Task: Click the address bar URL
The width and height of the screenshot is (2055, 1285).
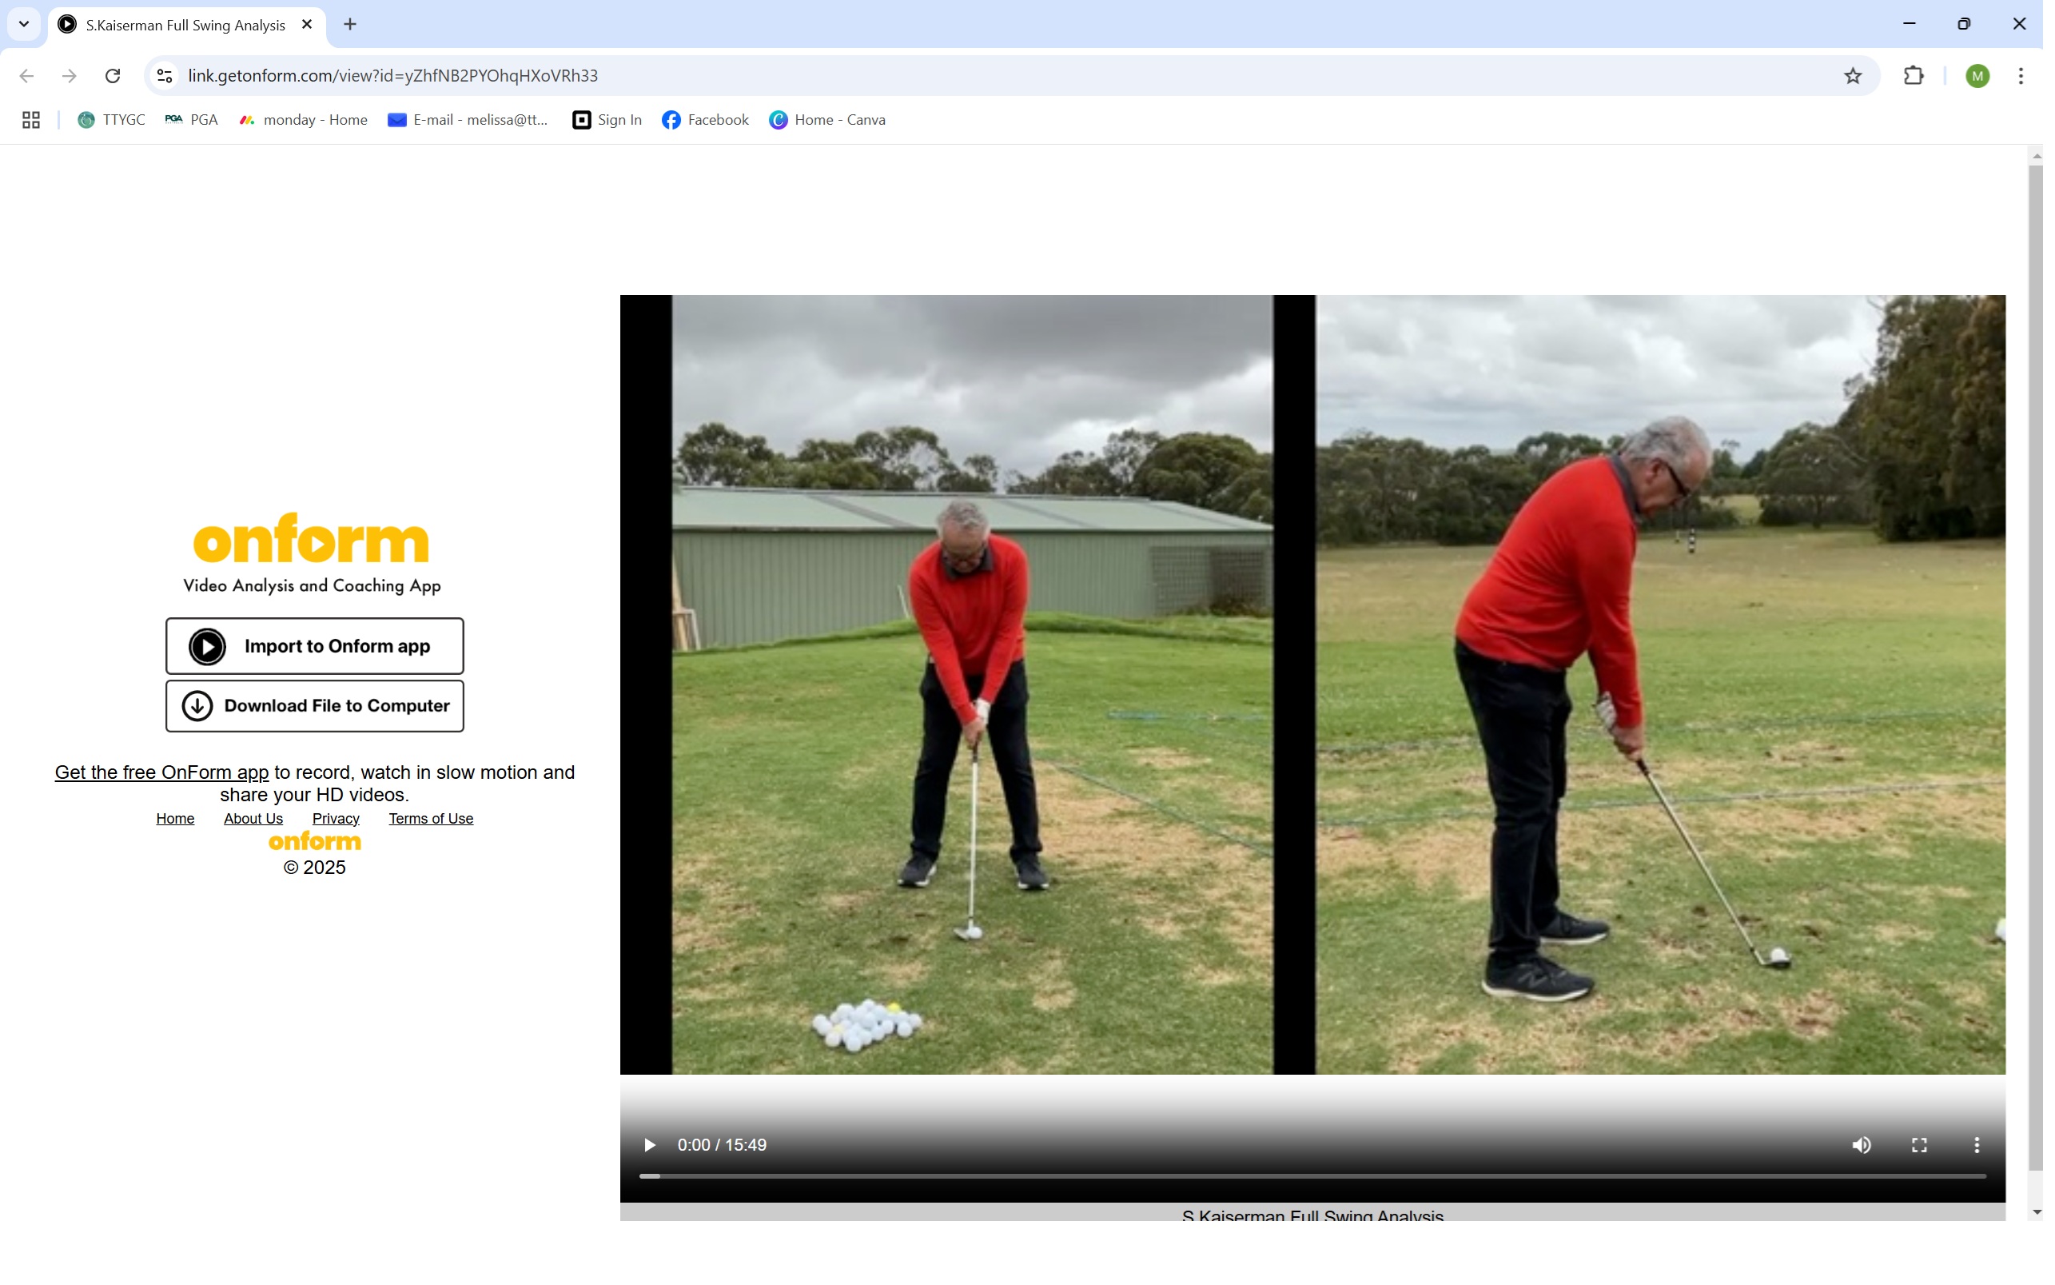Action: point(392,76)
